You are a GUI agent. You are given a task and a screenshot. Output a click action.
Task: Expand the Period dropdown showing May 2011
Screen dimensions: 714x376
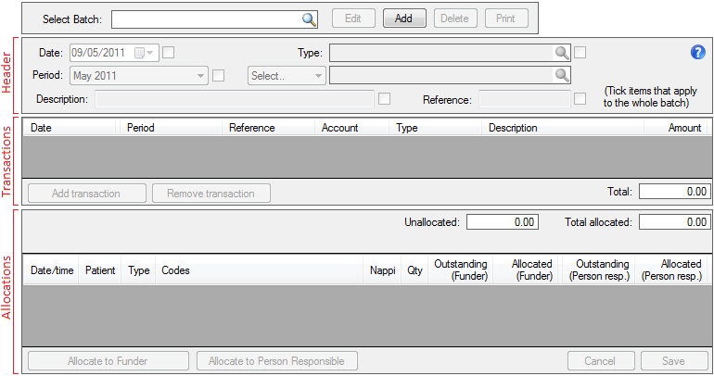[x=201, y=76]
